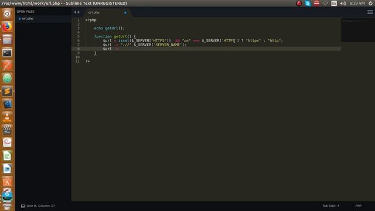Open the sound volume indicator

(343, 4)
